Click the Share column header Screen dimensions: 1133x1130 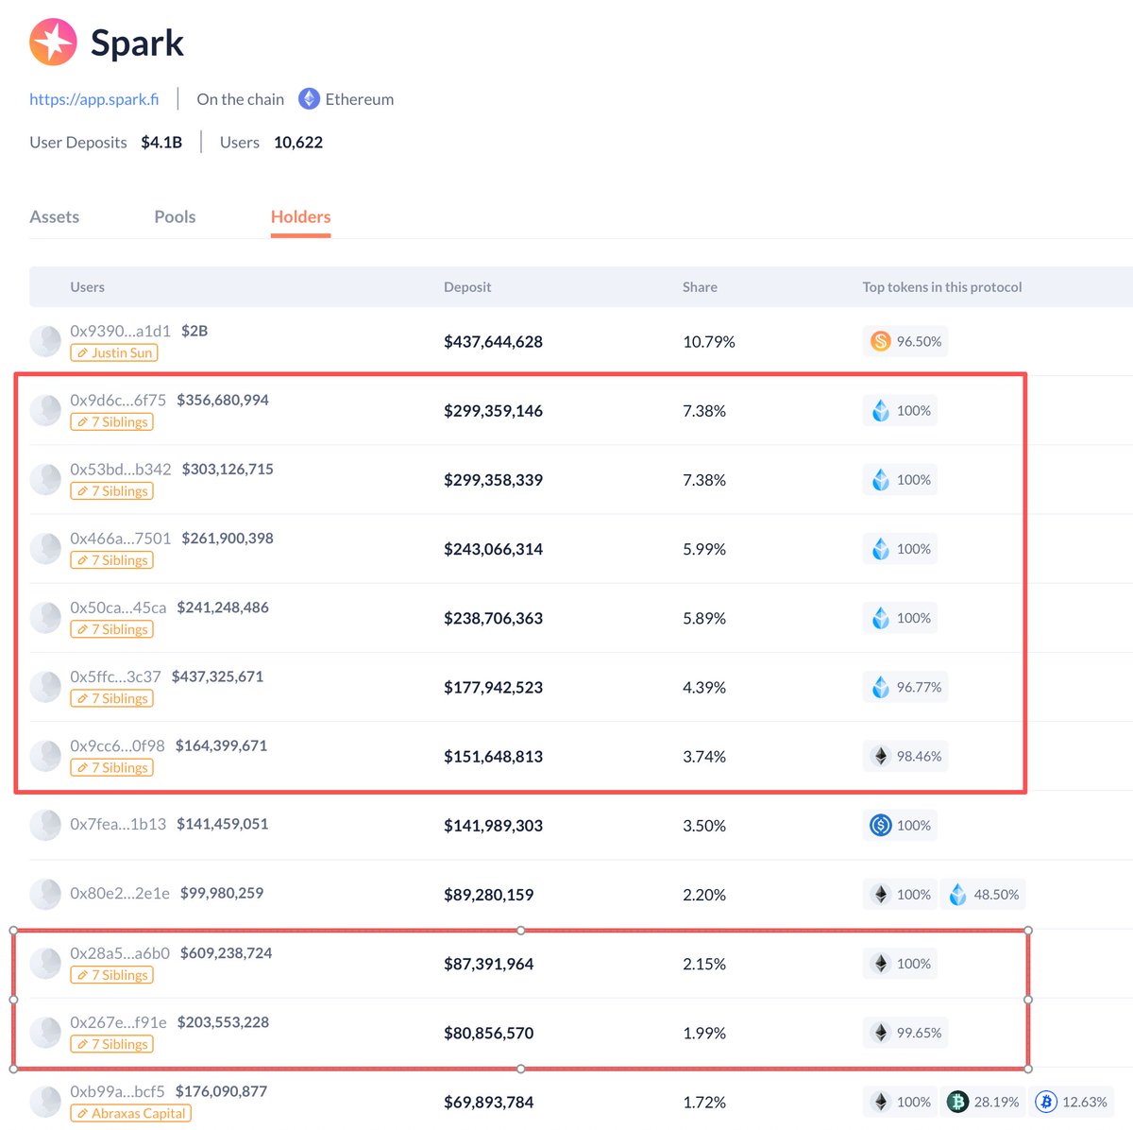pos(700,287)
